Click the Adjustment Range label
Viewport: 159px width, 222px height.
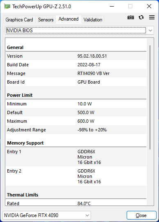[x=26, y=130]
